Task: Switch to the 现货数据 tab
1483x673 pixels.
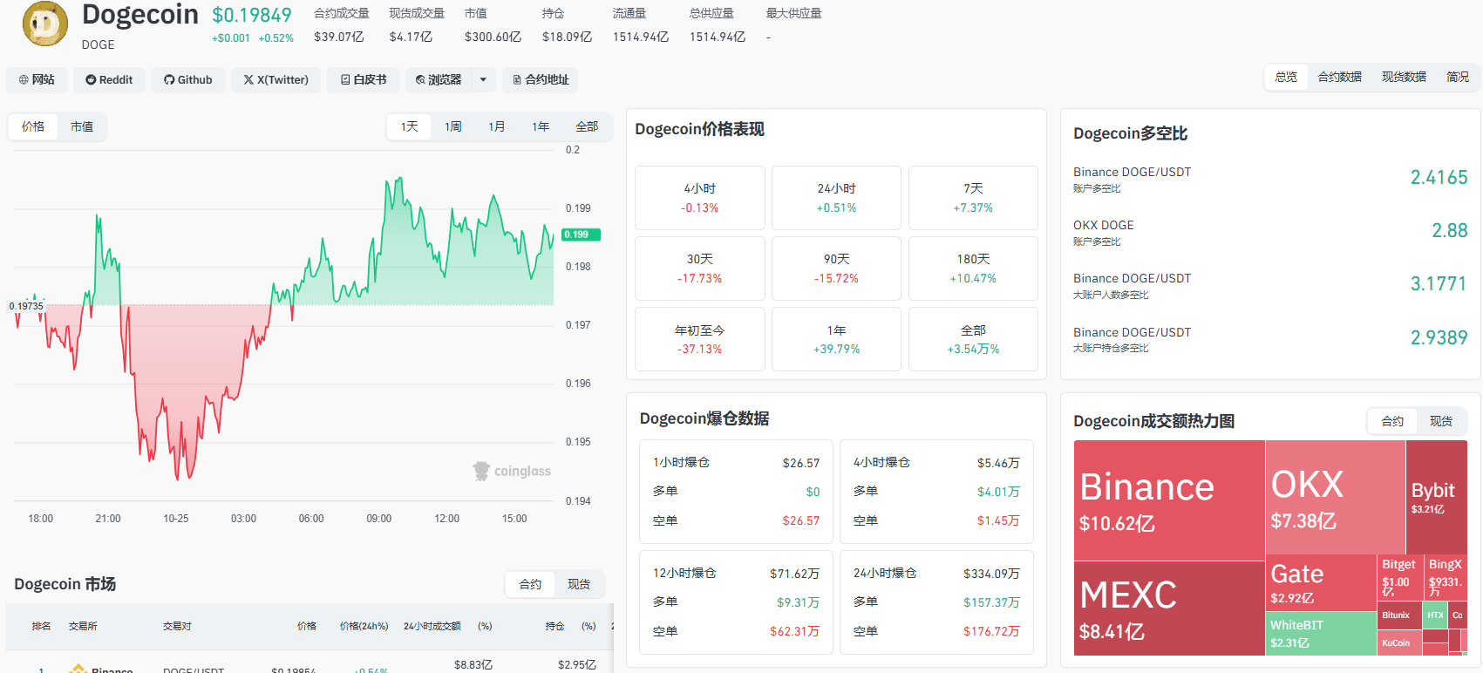Action: coord(1404,77)
